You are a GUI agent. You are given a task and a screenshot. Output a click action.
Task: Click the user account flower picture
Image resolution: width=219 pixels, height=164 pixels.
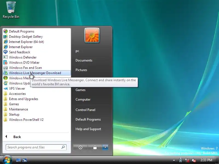[x=92, y=35]
